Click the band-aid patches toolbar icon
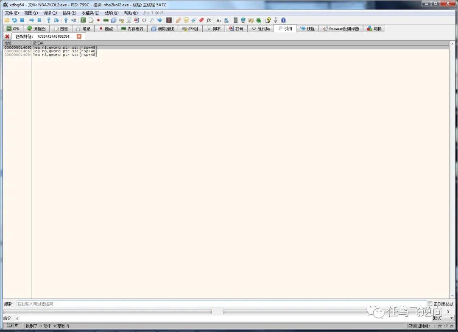 pyautogui.click(x=179, y=20)
